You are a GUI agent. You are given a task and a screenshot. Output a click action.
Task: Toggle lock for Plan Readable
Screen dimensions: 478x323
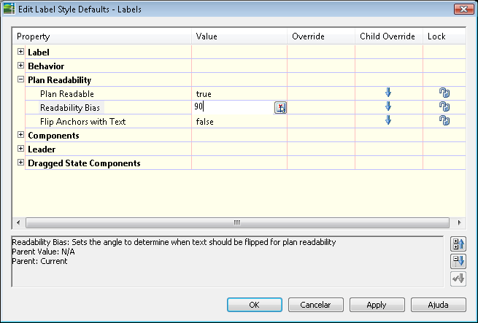tap(444, 93)
